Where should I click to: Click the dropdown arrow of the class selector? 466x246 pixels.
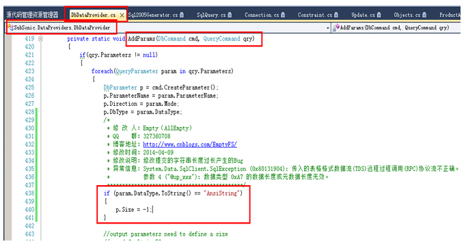pyautogui.click(x=328, y=28)
